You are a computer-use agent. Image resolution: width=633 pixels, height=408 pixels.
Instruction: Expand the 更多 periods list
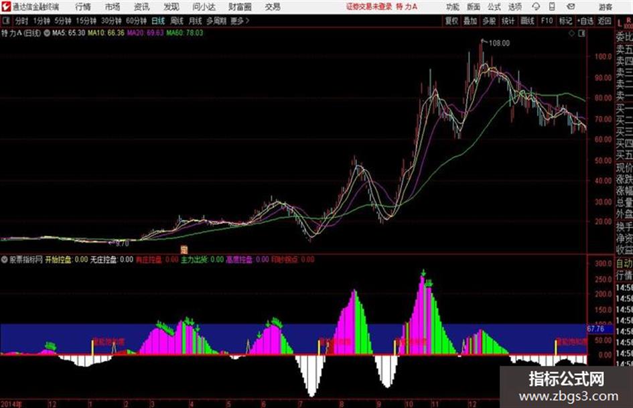[x=240, y=21]
